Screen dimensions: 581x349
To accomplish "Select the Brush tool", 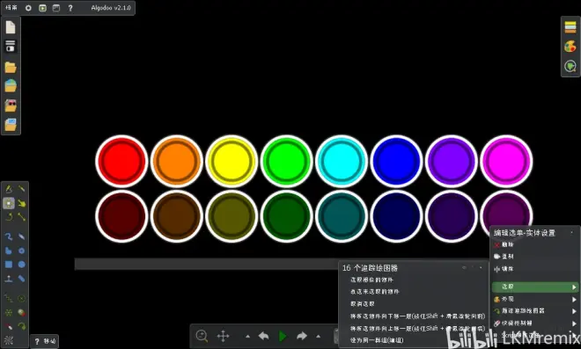I will point(9,236).
